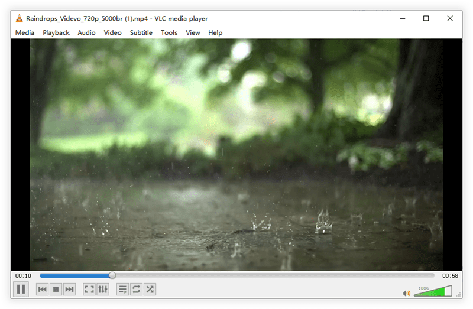Pause the video playback

pos(21,289)
